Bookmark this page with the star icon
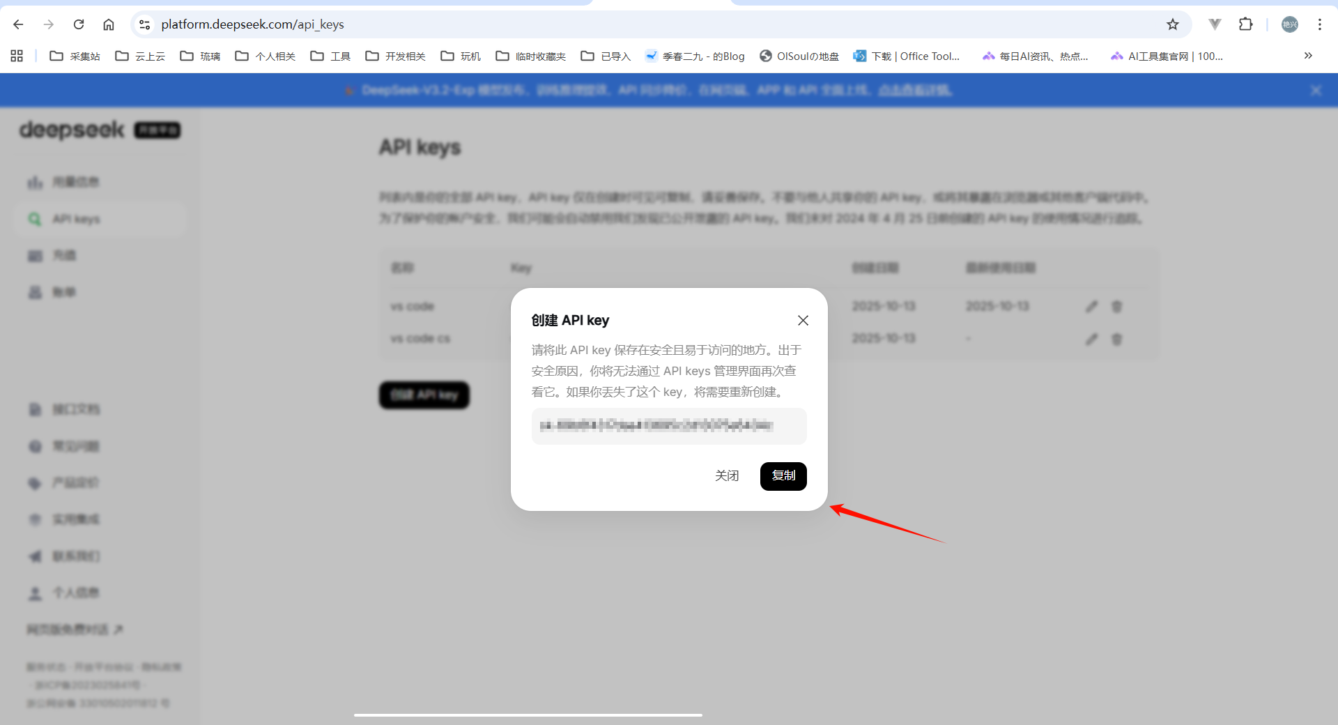Image resolution: width=1338 pixels, height=725 pixels. click(x=1173, y=24)
